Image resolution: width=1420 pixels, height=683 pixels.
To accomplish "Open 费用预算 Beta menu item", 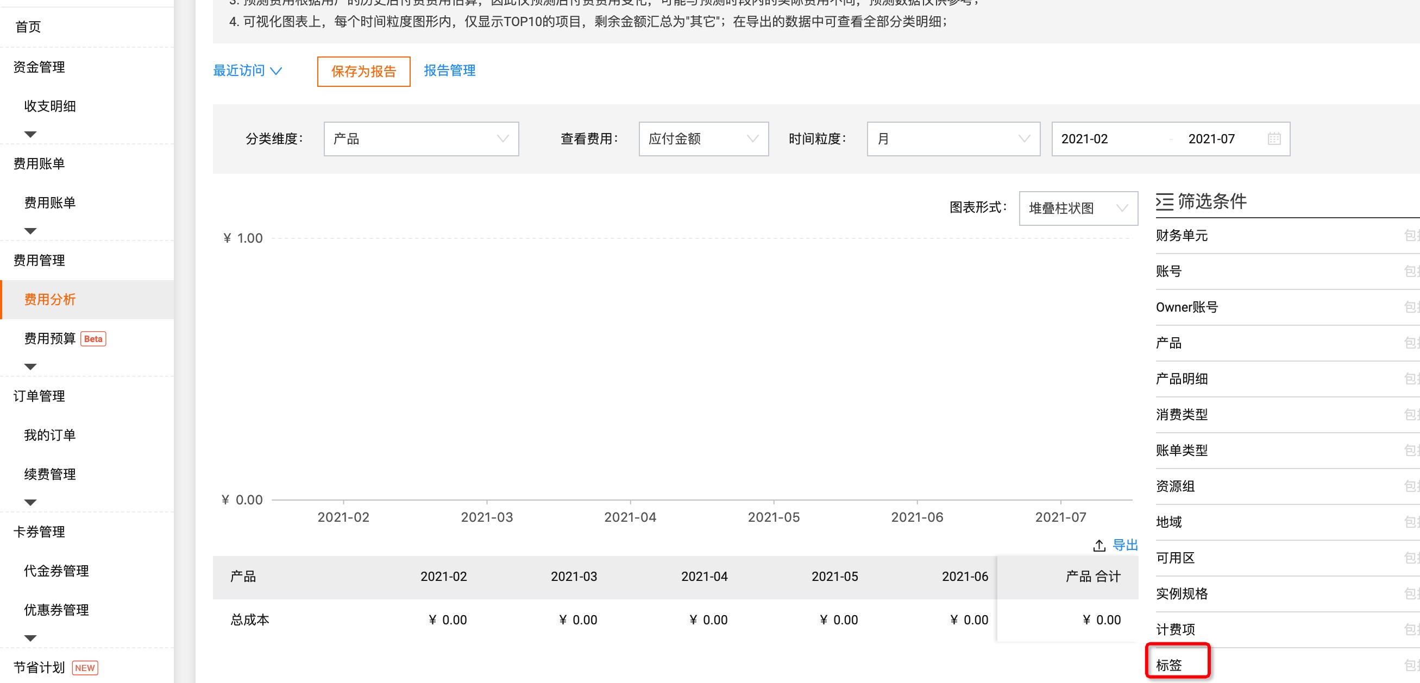I will (x=49, y=338).
